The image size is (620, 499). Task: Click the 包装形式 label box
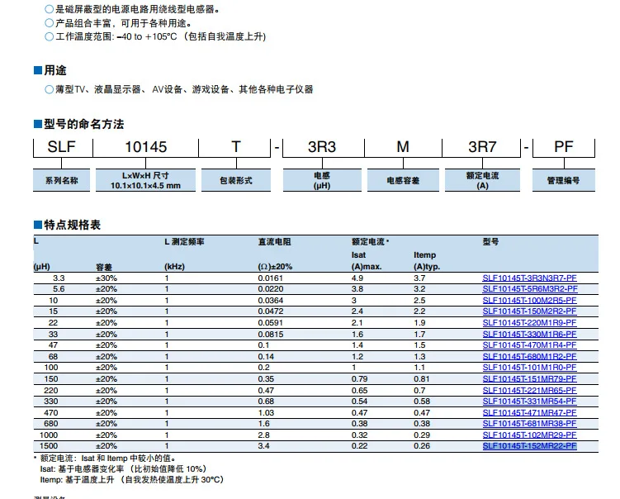click(x=236, y=180)
